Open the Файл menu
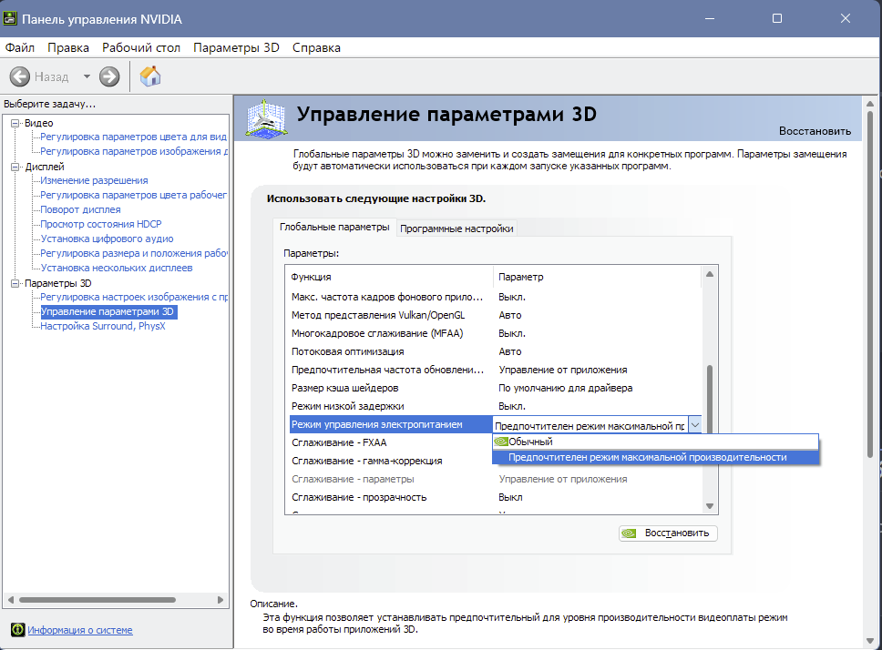This screenshot has width=882, height=650. click(20, 47)
